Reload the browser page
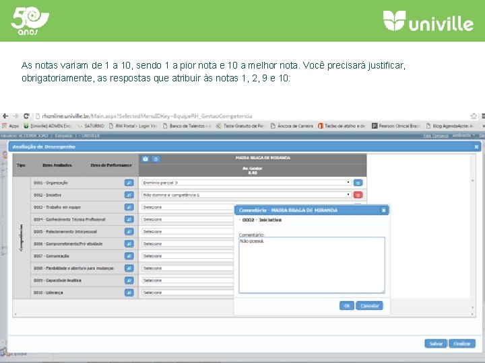The image size is (485, 363). (26, 116)
